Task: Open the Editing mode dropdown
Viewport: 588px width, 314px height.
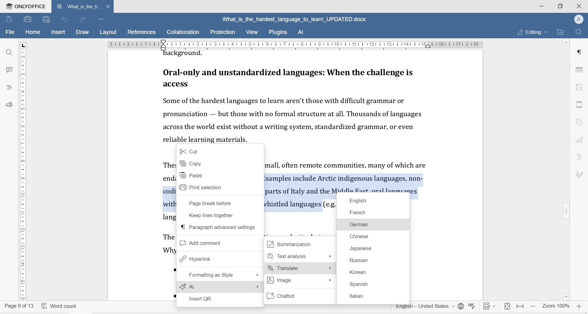Action: (x=532, y=32)
